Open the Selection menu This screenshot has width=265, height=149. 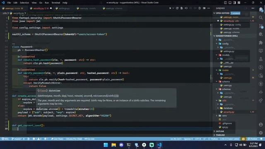click(24, 3)
